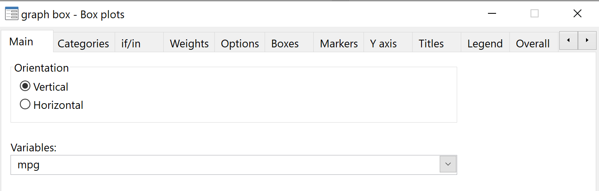Close the Box plots dialog
This screenshot has height=191, width=599.
578,14
